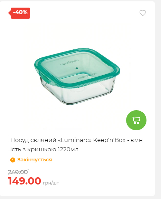This screenshot has height=199, width=161.
Task: Click the embossed Keep'n'Box text on the lid
Action: [87, 76]
